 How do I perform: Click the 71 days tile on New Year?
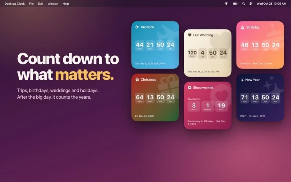[x=244, y=98]
